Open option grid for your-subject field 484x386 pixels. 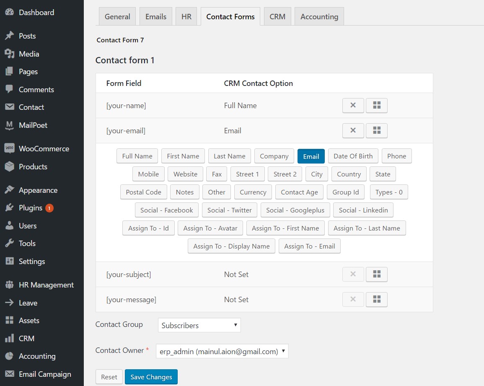[376, 275]
